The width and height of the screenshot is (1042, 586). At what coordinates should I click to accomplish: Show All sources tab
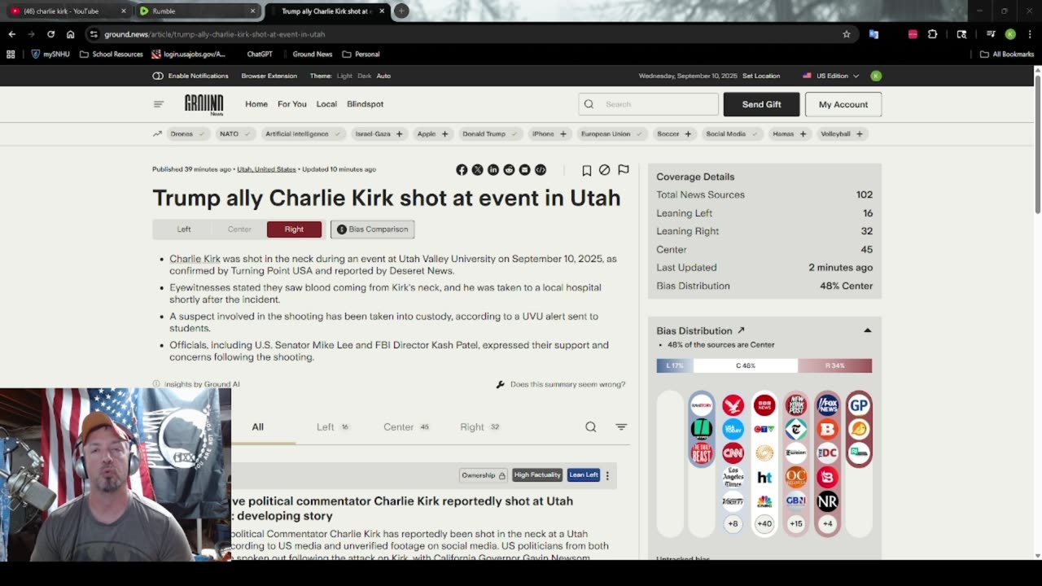(257, 426)
